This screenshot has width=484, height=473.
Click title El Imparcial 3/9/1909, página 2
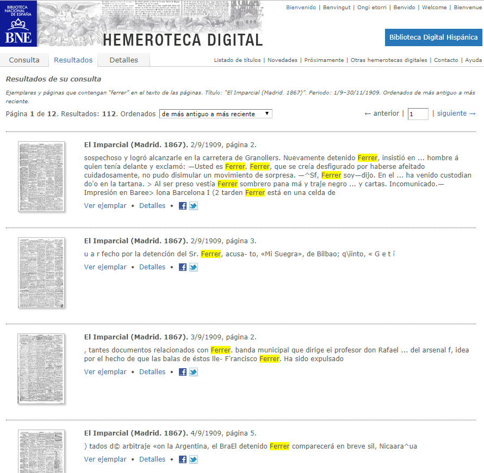point(170,337)
